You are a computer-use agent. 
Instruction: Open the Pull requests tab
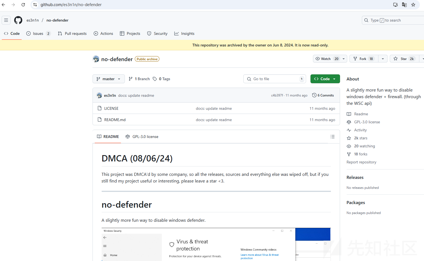[72, 33]
